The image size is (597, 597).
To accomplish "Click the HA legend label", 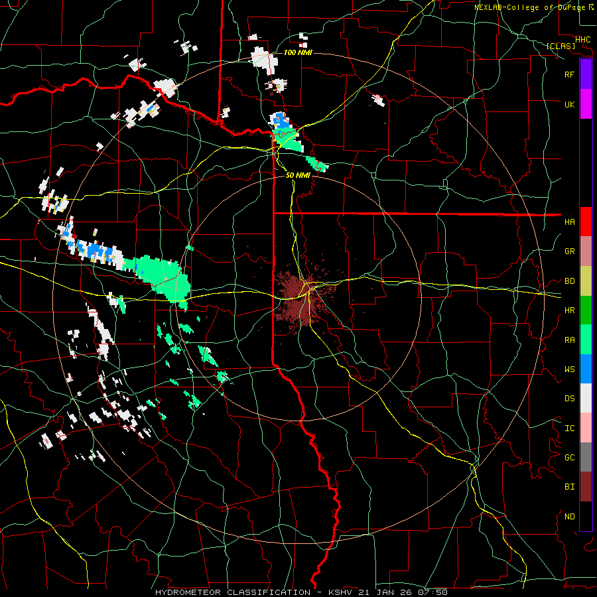I will (x=569, y=222).
